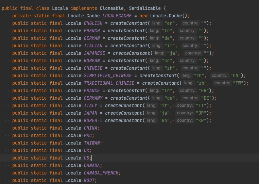Viewport: 259px width, 184px height.
Task: Click the "country:" hint on the GERMAN line
Action: [188, 38]
